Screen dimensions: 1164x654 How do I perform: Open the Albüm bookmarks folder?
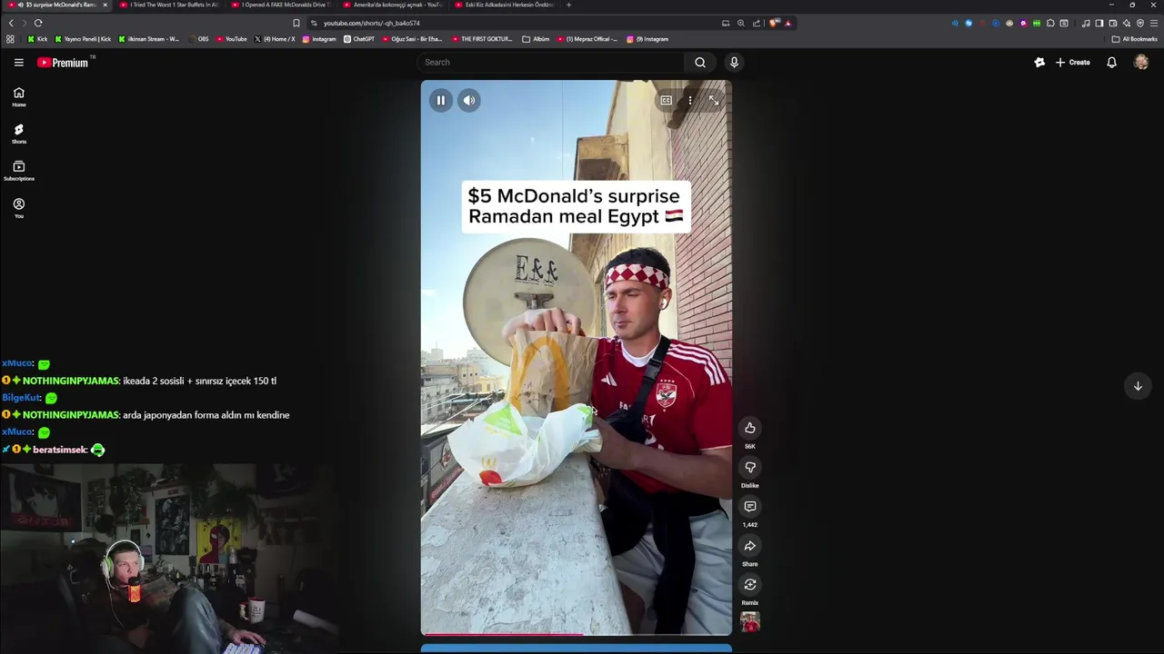pyautogui.click(x=537, y=39)
